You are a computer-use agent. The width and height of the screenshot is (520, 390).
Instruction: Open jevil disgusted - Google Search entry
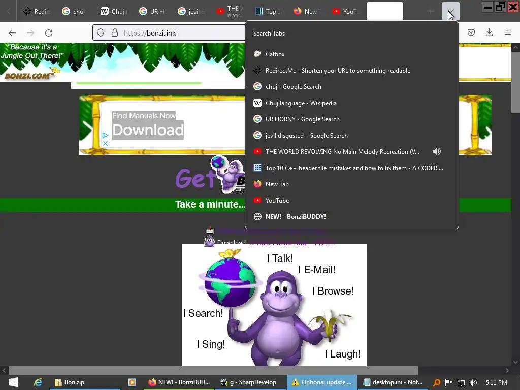click(x=351, y=135)
